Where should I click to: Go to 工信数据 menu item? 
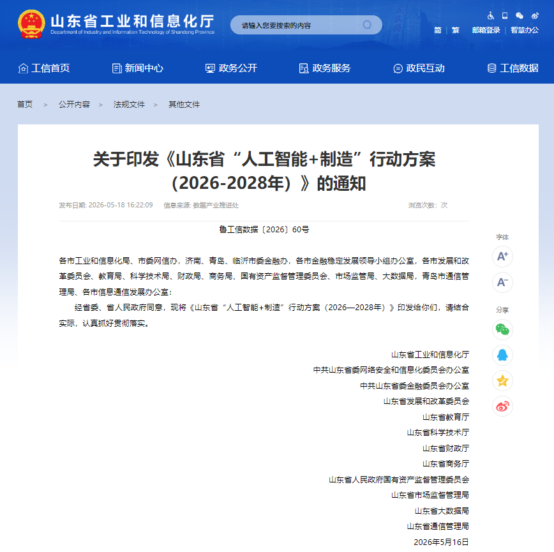[x=513, y=68]
